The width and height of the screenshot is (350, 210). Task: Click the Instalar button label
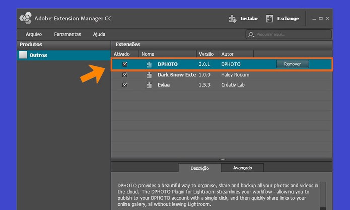249,19
